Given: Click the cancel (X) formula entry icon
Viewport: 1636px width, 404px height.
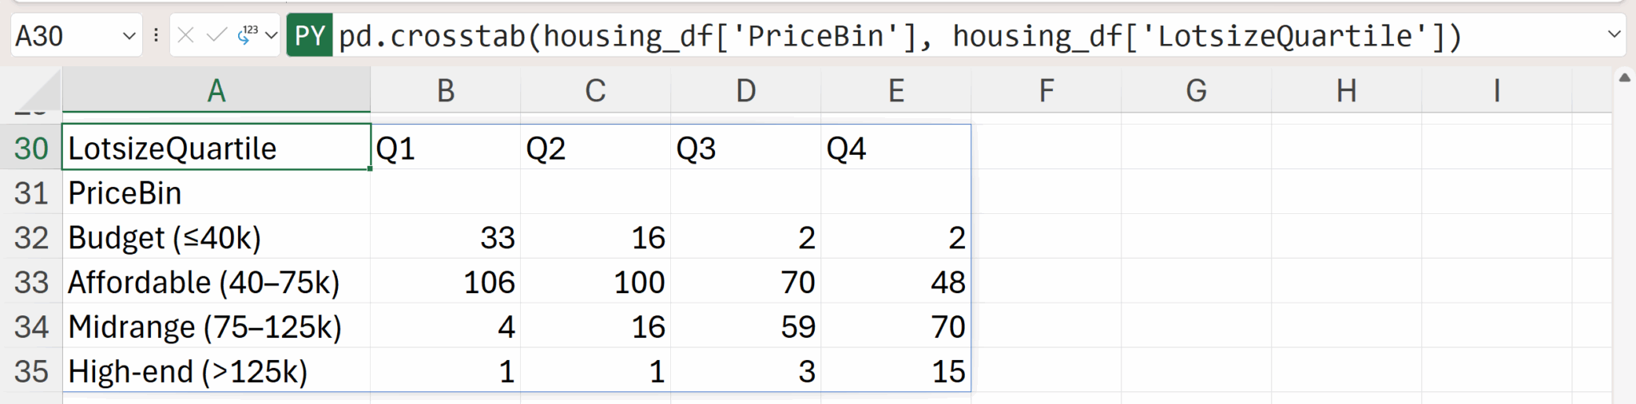Looking at the screenshot, I should (x=185, y=35).
